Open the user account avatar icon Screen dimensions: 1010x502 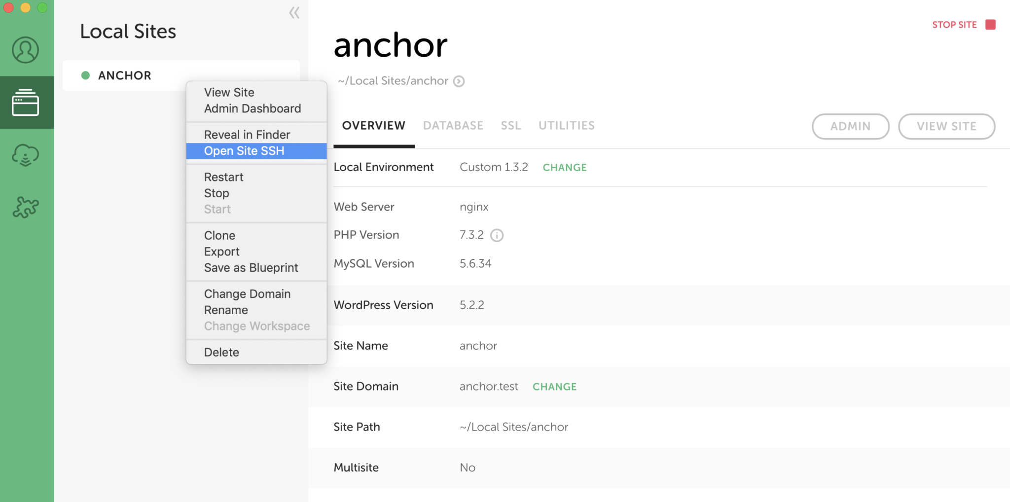26,50
